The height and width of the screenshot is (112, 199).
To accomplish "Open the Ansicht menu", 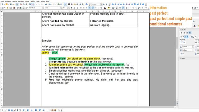I will pos(15,1).
